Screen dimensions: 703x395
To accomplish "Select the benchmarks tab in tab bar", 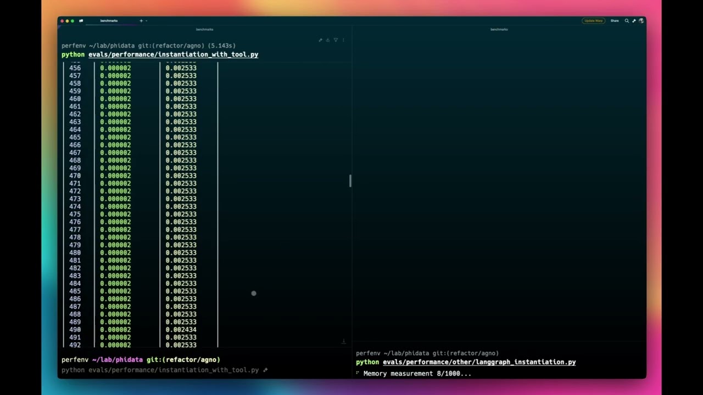I will (x=109, y=21).
